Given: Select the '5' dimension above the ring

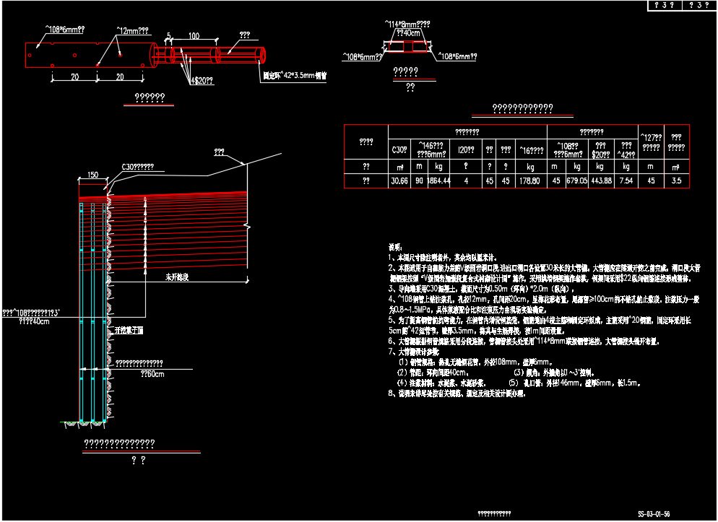Looking at the screenshot, I should click(169, 35).
